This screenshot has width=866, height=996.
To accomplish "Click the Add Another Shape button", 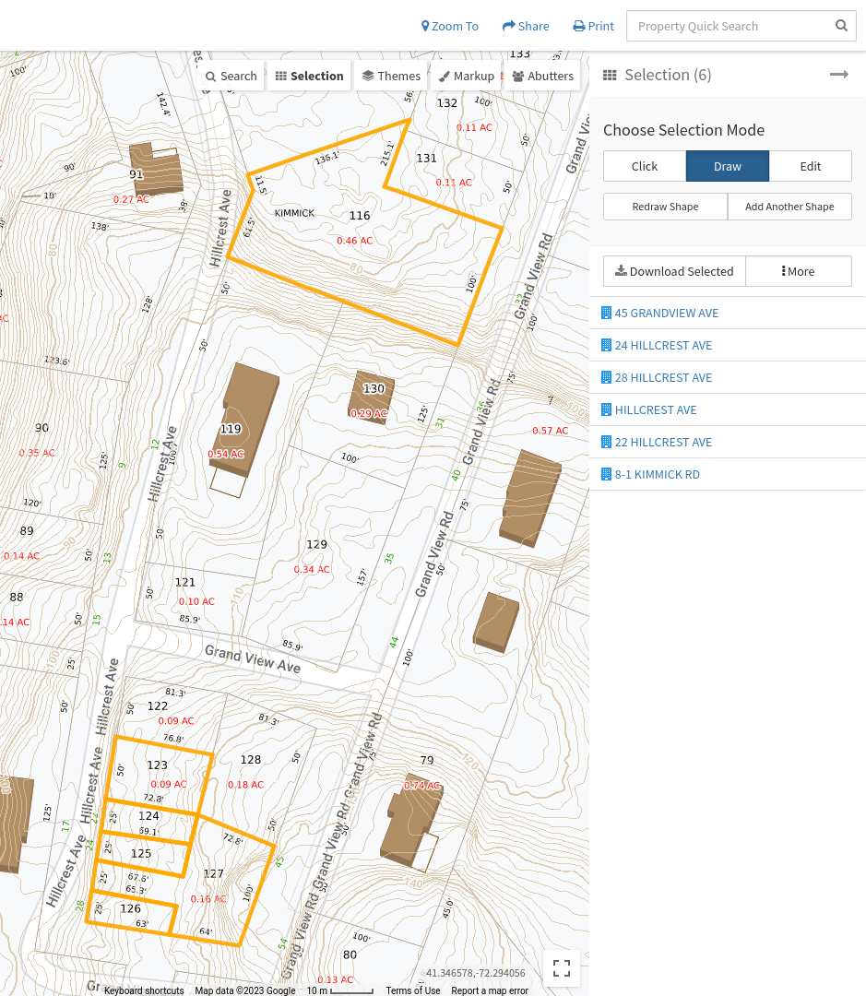I will point(789,207).
